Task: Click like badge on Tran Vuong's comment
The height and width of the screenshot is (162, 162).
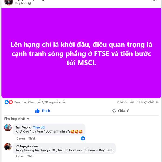Action: pos(83,138)
